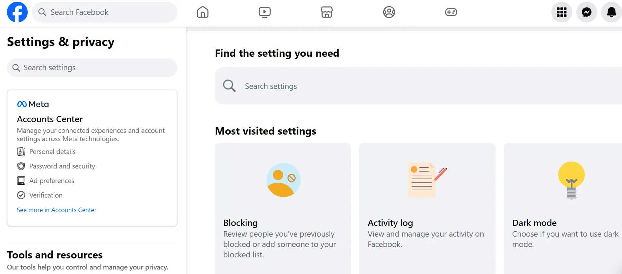The width and height of the screenshot is (622, 274).
Task: Follow See more in Accounts Center link
Action: (56, 210)
